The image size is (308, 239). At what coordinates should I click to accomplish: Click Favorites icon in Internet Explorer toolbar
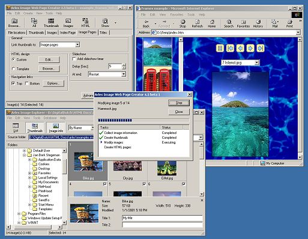click(x=243, y=23)
